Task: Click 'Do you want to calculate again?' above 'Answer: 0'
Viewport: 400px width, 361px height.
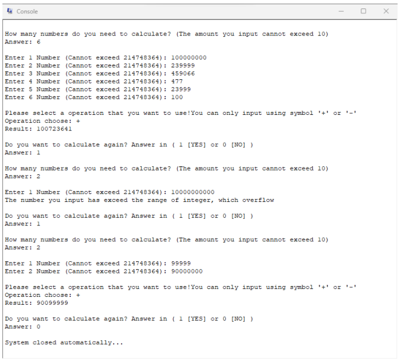Action: click(129, 319)
